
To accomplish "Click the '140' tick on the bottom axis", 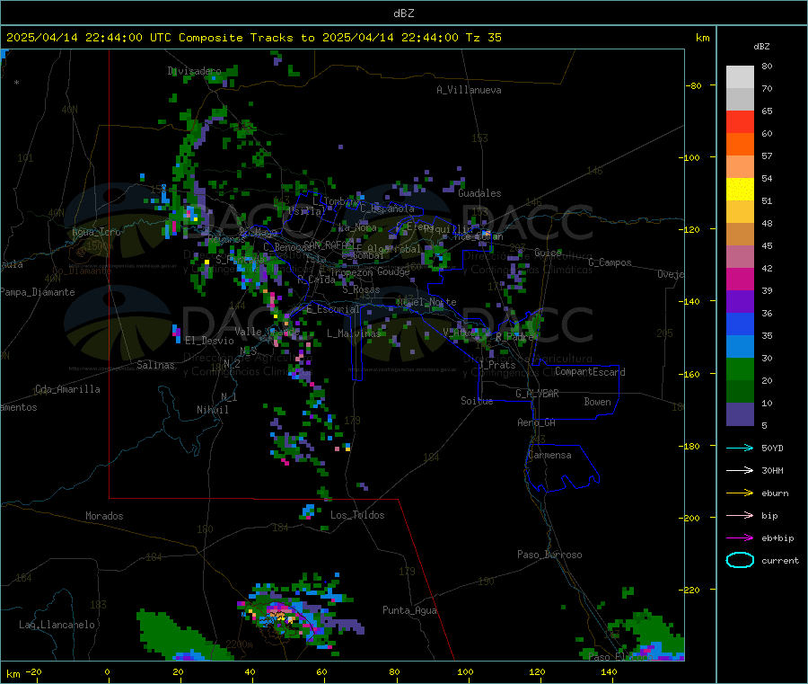I will coord(609,671).
